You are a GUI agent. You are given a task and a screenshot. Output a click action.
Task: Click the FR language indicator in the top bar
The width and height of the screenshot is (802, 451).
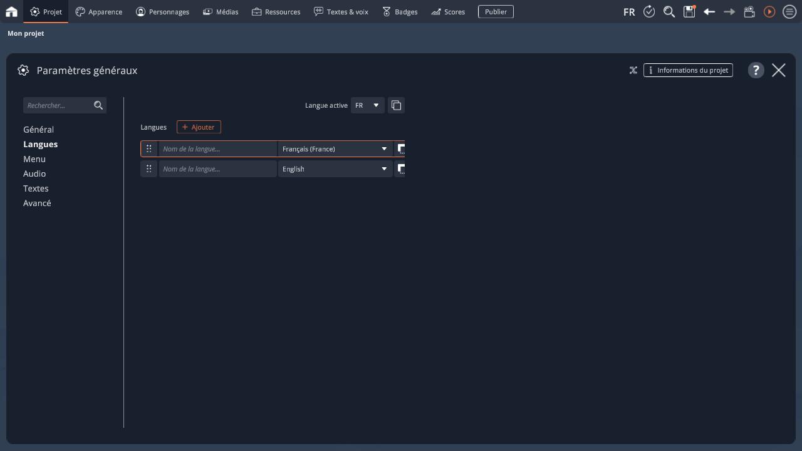629,11
